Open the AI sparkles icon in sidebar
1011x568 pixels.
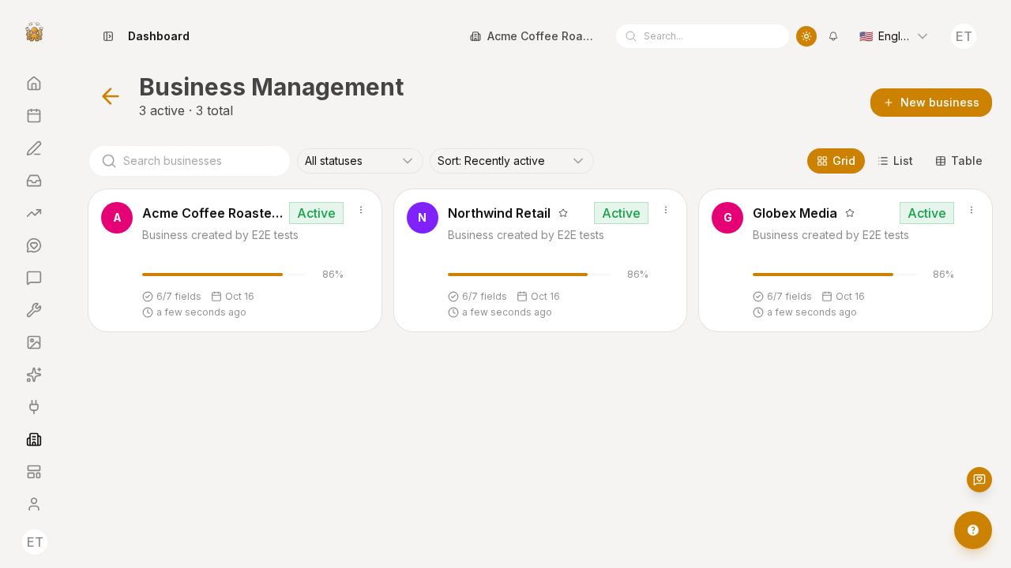34,375
